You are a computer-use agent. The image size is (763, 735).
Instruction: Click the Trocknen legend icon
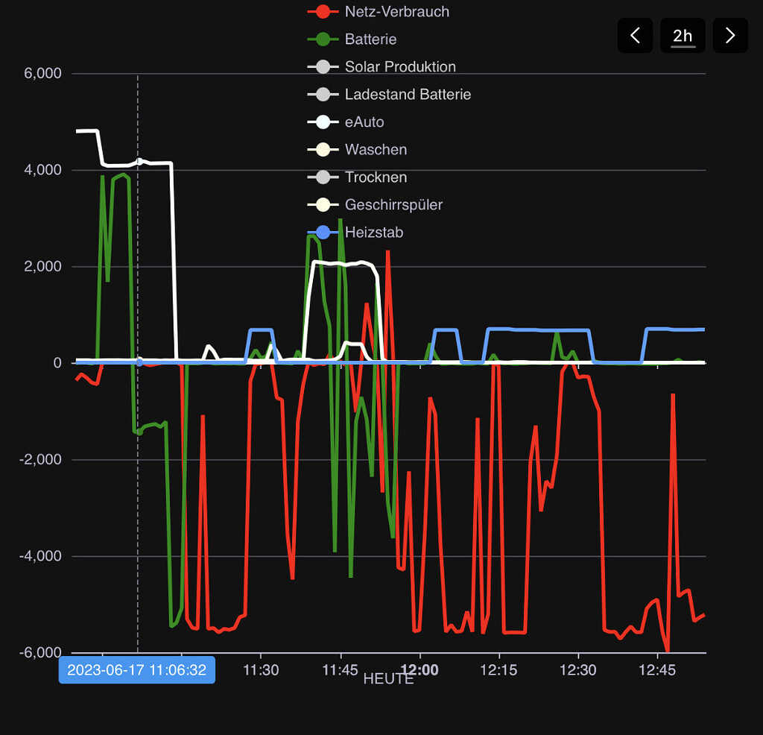[x=323, y=177]
